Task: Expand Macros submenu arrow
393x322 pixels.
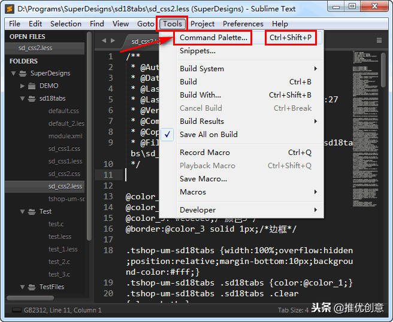Action: point(316,192)
